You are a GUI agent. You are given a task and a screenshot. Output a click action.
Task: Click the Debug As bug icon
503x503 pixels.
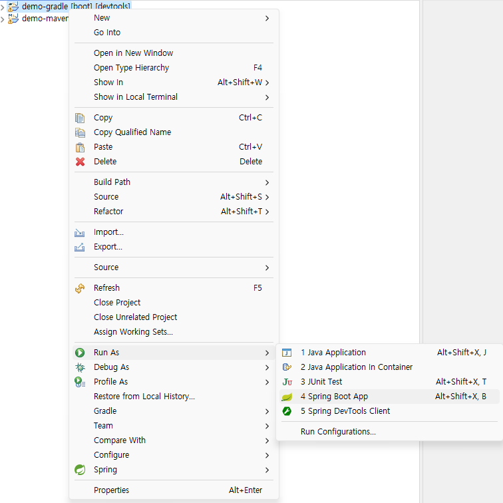[80, 367]
